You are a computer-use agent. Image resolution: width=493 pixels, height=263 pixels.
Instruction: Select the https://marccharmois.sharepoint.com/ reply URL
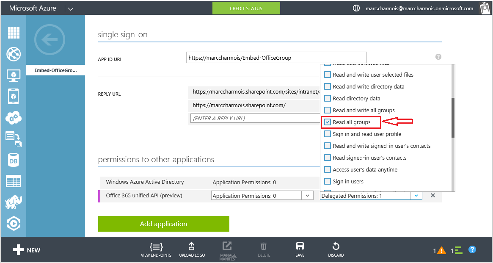click(x=239, y=105)
